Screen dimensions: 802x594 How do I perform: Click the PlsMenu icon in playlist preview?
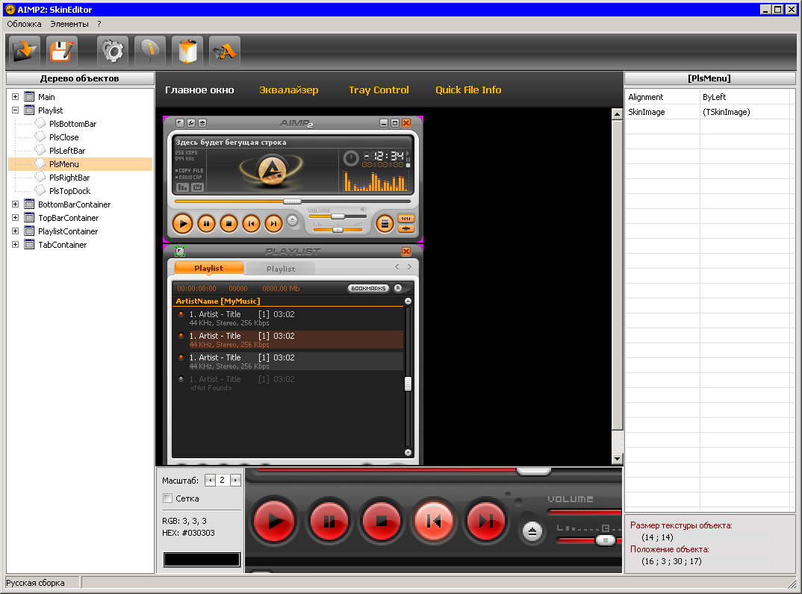pyautogui.click(x=179, y=251)
